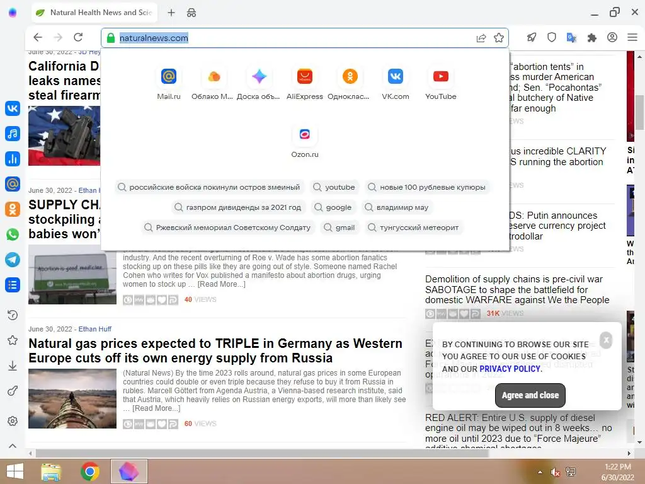Choose suggestion 'тунгусский метеорит'
Screen dimensions: 645x484
[413, 228]
